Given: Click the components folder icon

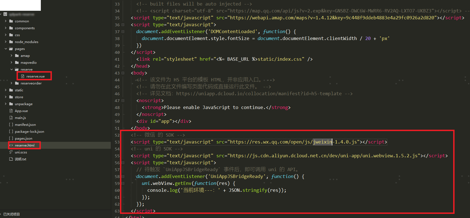Looking at the screenshot, I should (x=11, y=28).
